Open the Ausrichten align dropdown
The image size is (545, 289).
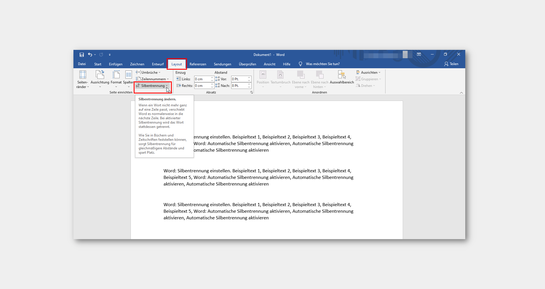click(x=368, y=73)
